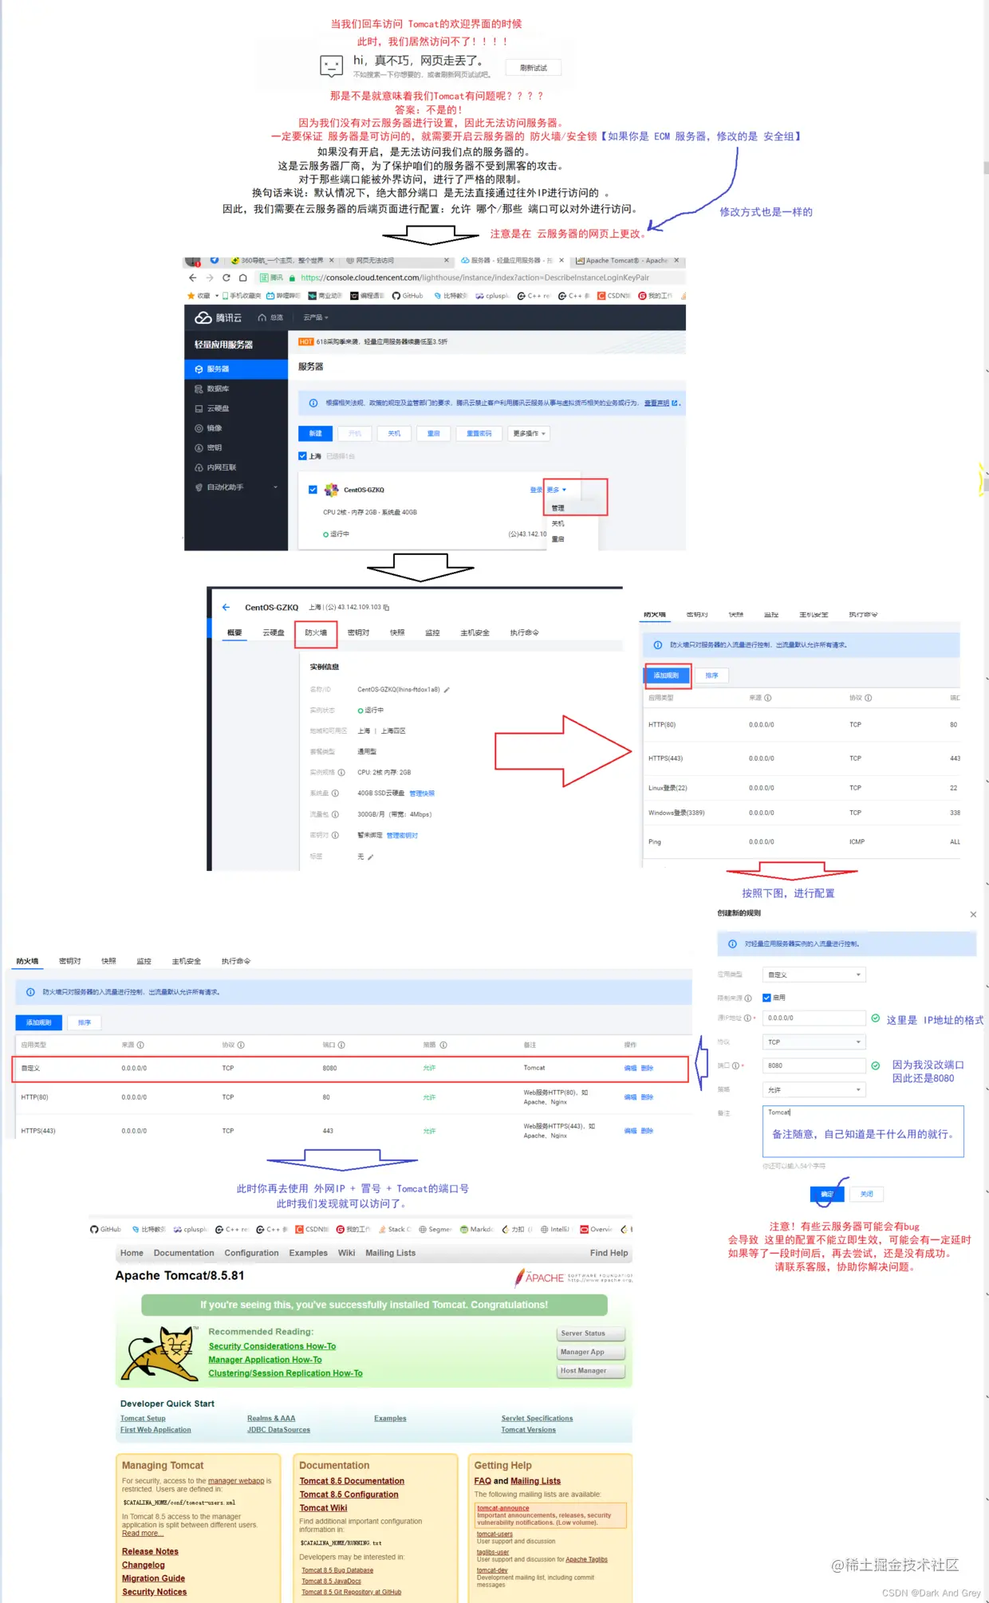989x1603 pixels.
Task: Click the 管理快照 link
Action: tap(422, 794)
